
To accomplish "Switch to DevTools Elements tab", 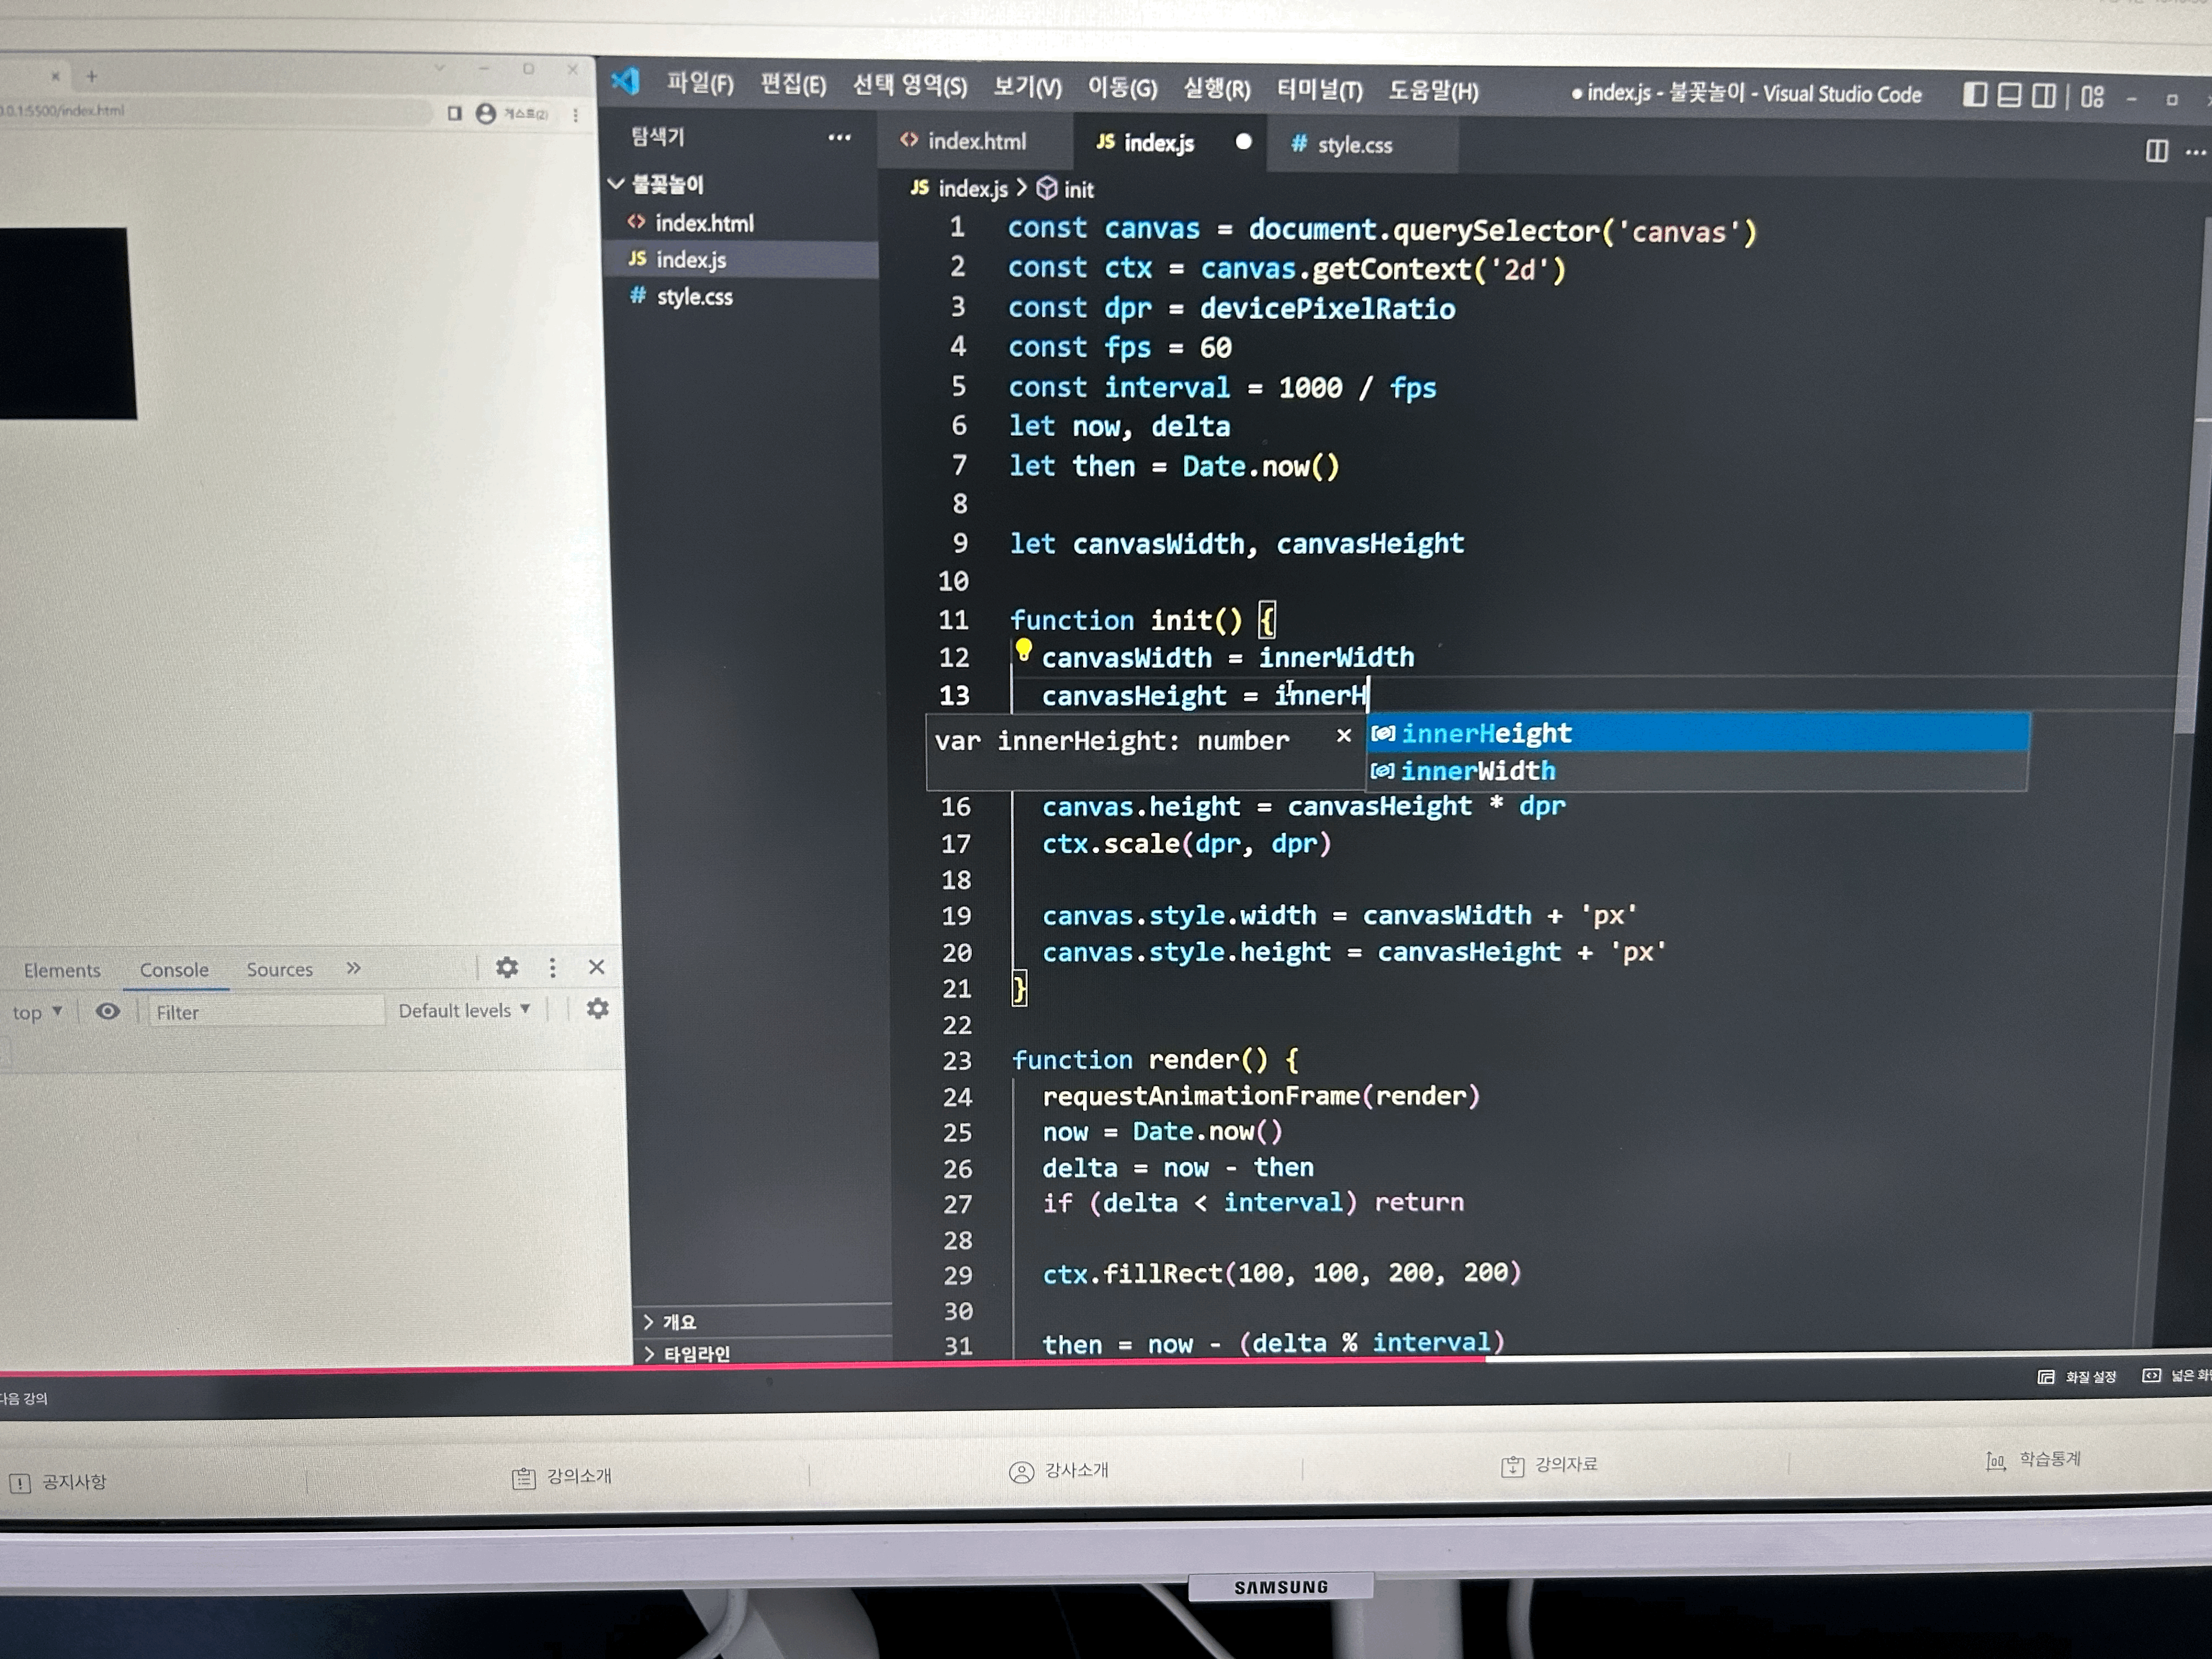I will coord(62,970).
